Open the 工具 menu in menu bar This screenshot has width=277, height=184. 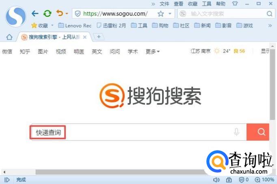coord(206,4)
